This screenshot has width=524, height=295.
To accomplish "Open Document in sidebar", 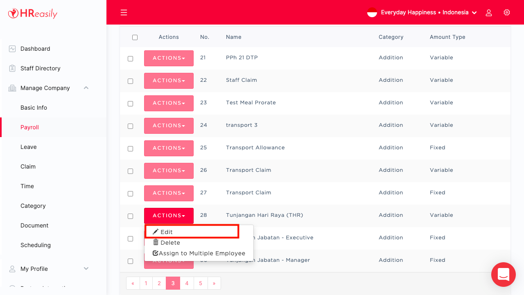I will pos(34,225).
